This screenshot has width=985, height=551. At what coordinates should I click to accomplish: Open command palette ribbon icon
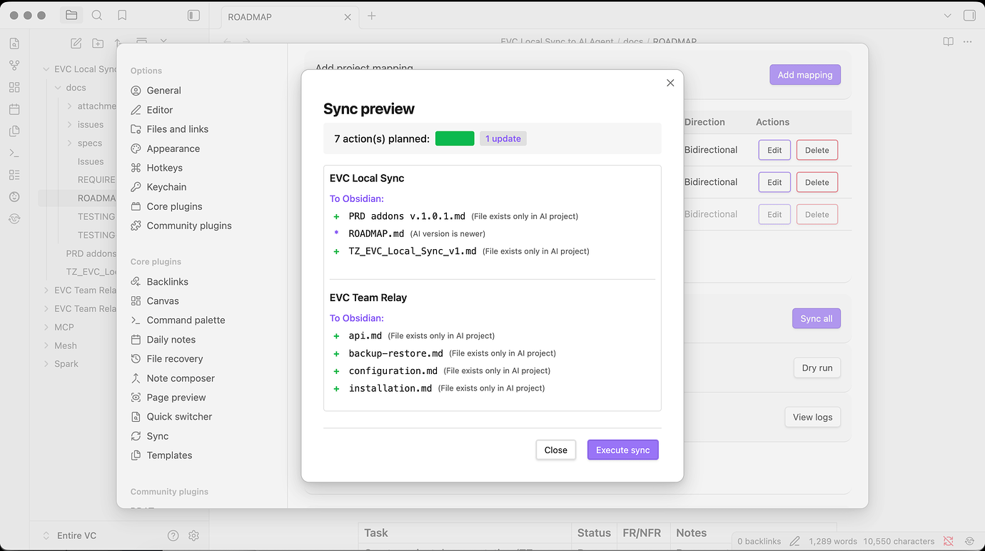14,153
